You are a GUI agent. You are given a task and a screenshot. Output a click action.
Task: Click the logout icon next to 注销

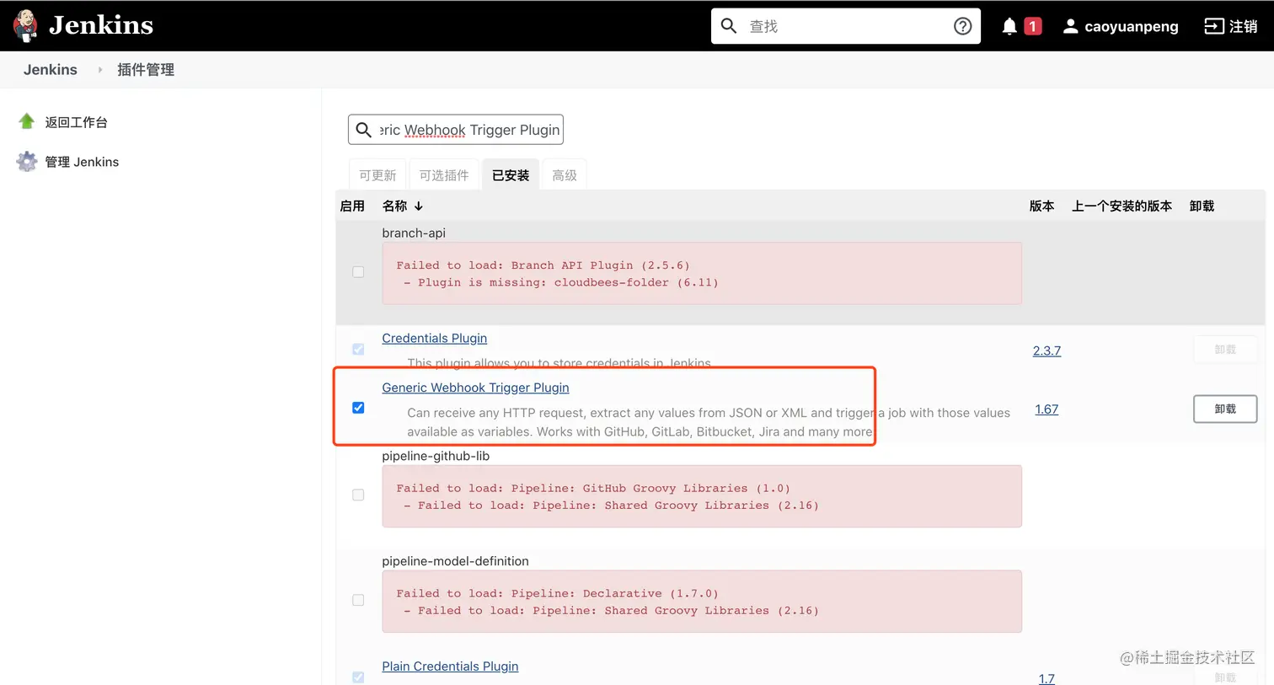click(x=1213, y=26)
